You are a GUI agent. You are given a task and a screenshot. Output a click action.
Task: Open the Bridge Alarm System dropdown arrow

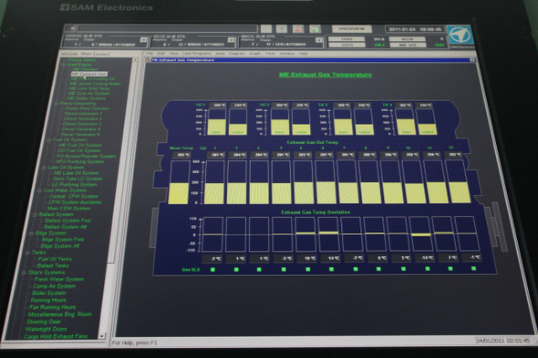(143, 40)
